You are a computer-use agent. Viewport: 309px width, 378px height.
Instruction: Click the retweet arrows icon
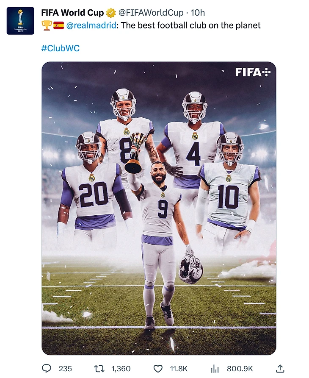(x=99, y=368)
